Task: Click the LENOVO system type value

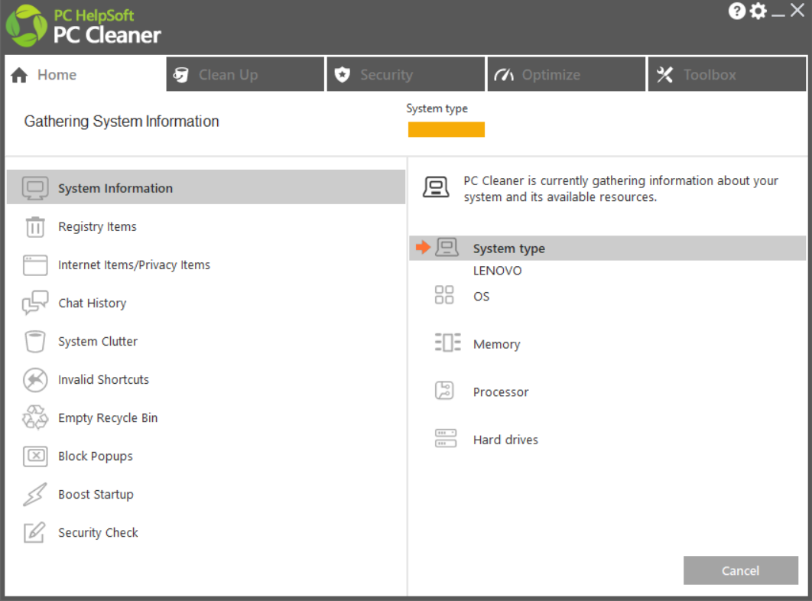Action: (x=497, y=271)
